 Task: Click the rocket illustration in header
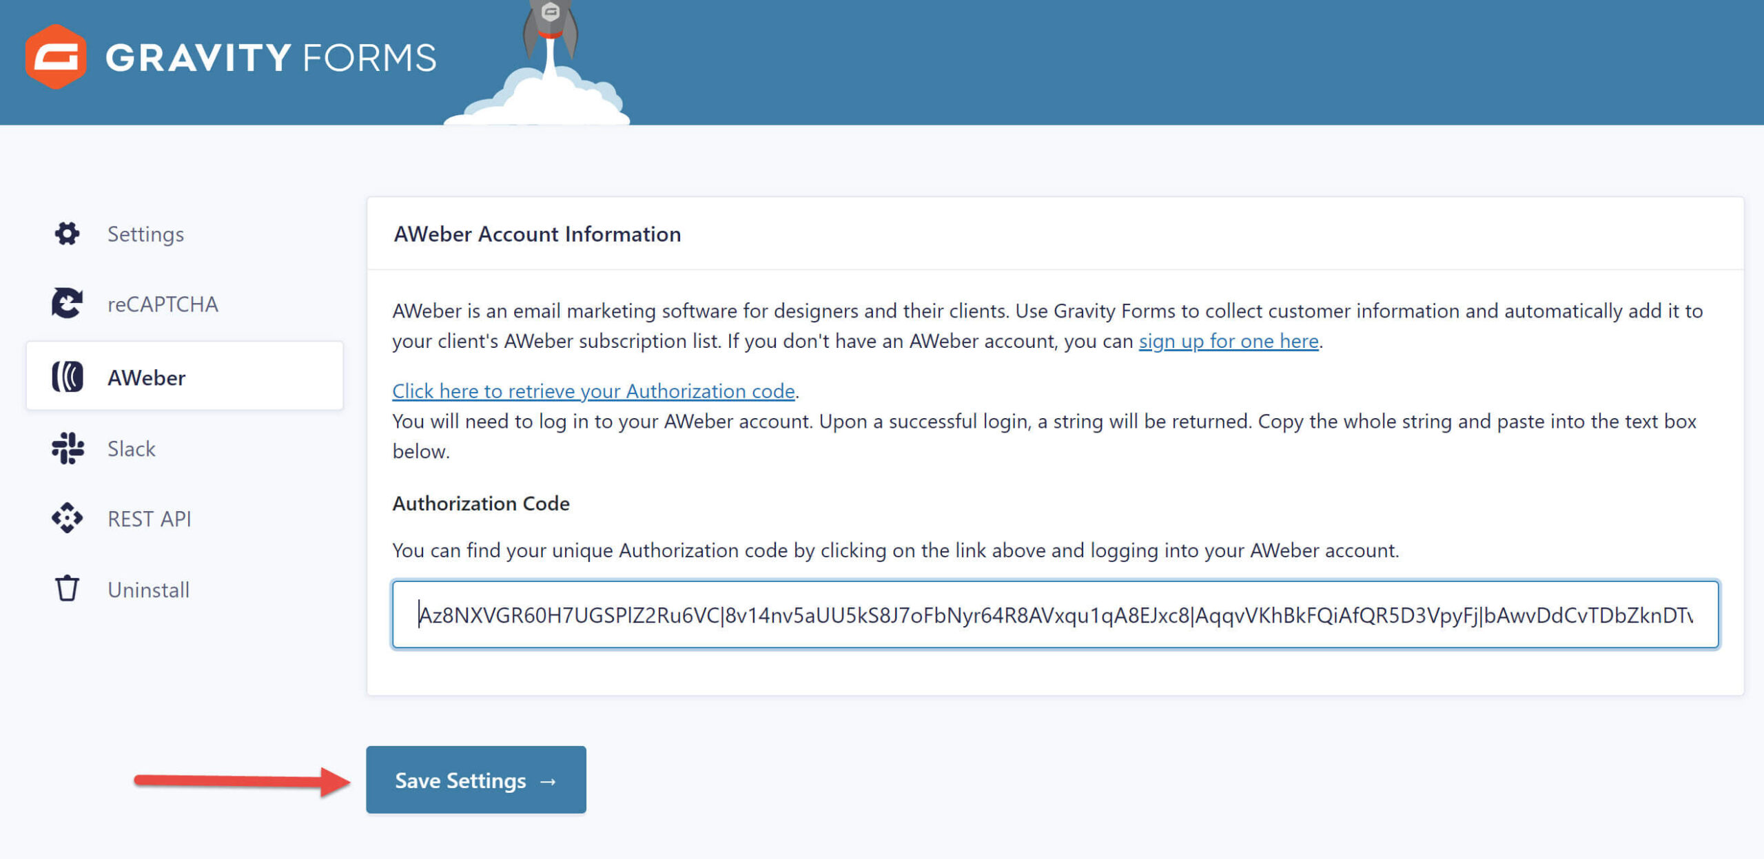(x=544, y=63)
